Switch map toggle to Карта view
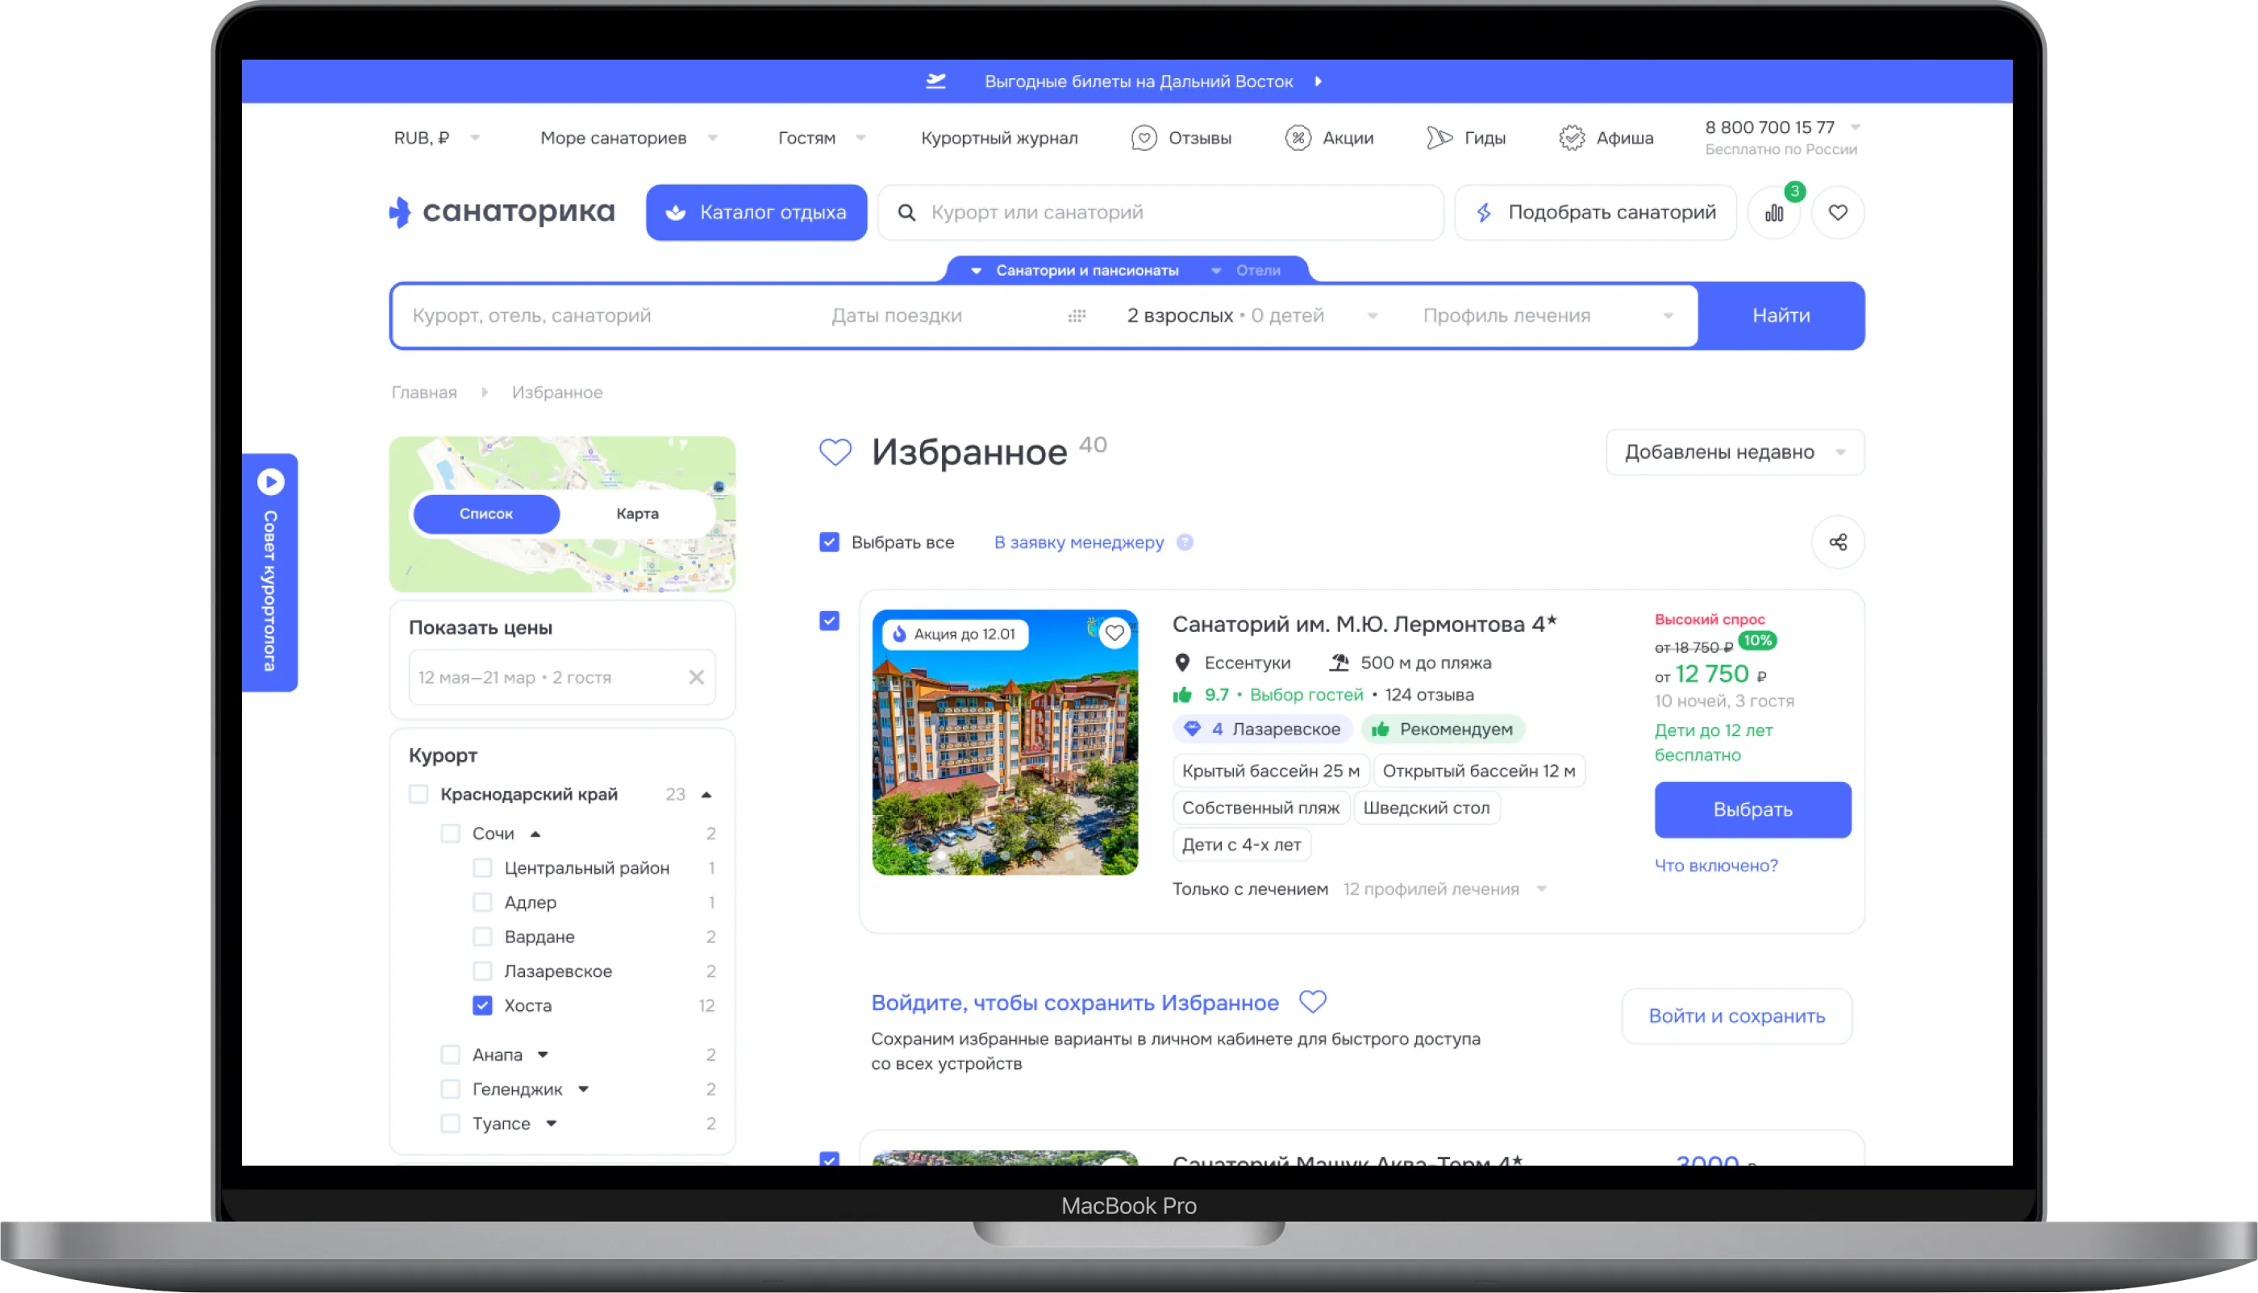Image resolution: width=2258 pixels, height=1293 pixels. coord(637,513)
